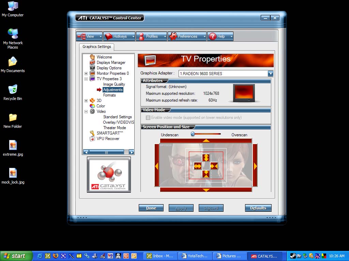Click the increase vertical size icon

coord(206,158)
